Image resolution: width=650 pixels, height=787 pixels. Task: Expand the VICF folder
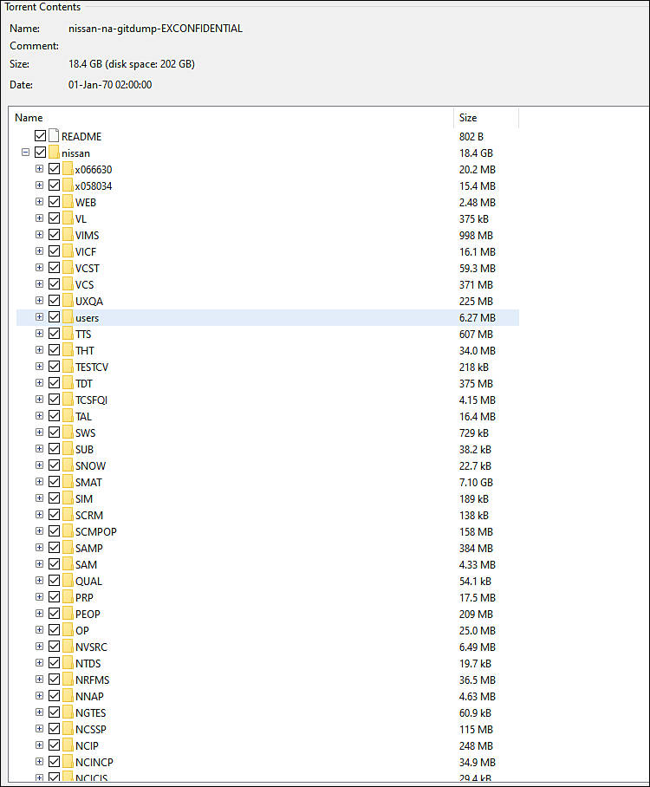pos(39,251)
